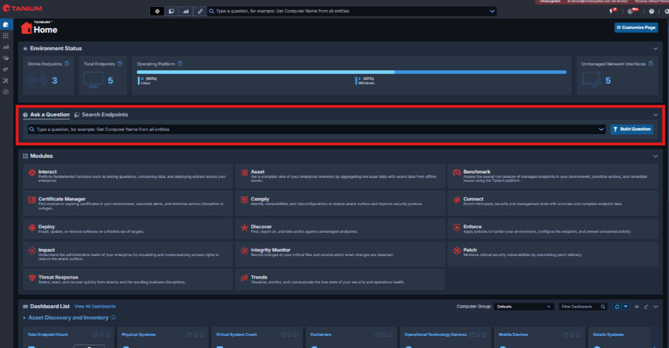Open the Integrity Monitor module icon
The image size is (669, 348).
pyautogui.click(x=244, y=251)
